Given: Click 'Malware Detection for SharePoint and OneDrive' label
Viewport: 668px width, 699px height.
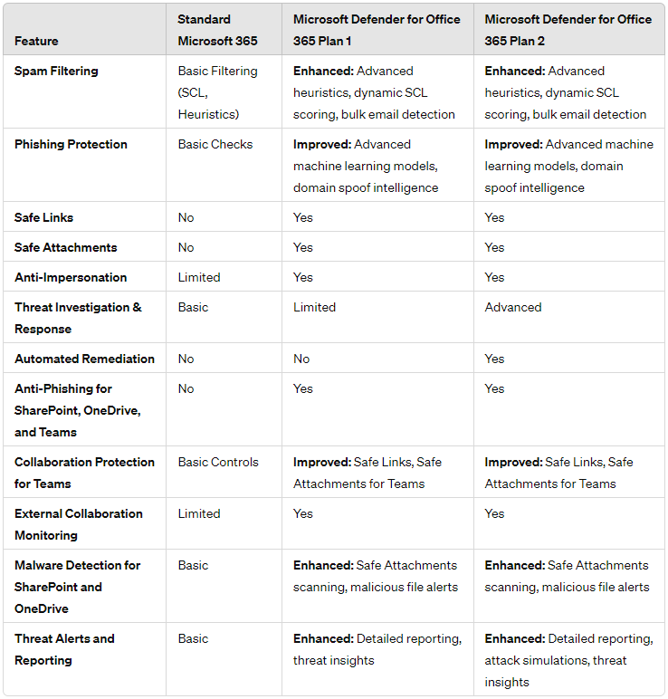Looking at the screenshot, I should tap(77, 587).
